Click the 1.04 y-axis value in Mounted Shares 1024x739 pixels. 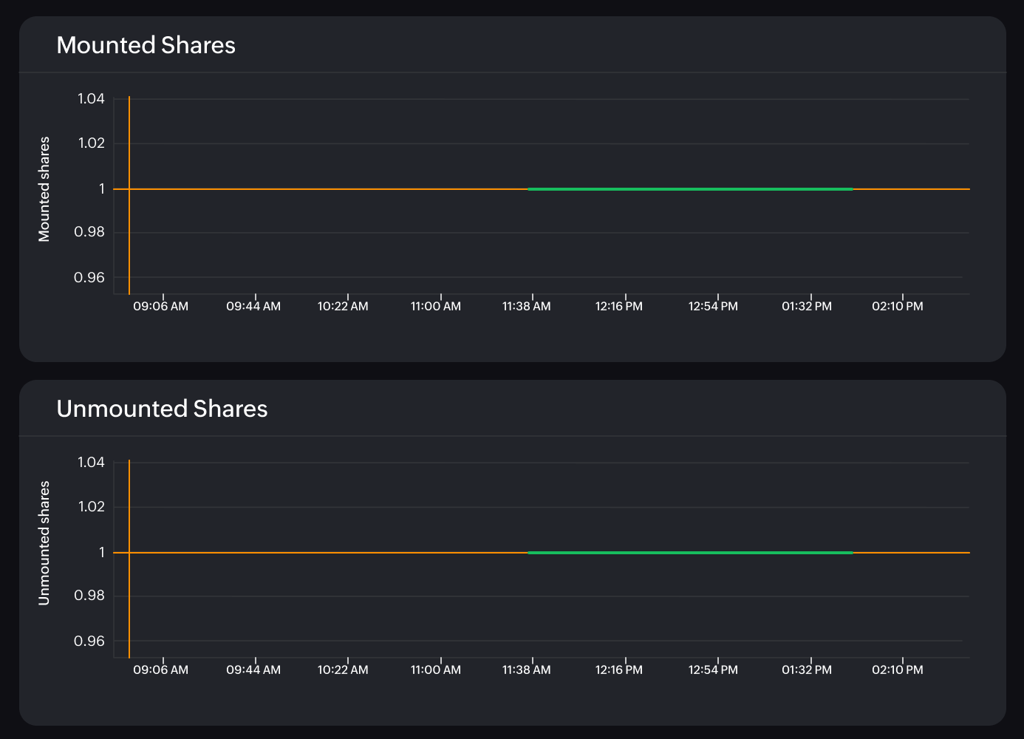coord(91,99)
